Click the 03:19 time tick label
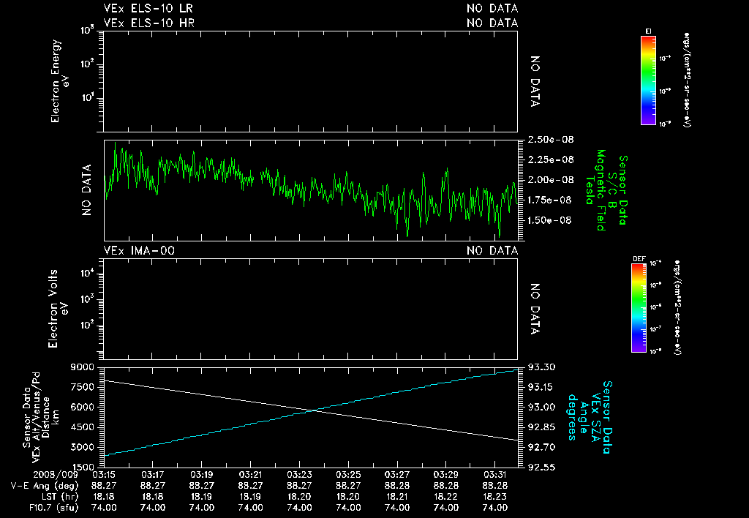This screenshot has height=518, width=749. coord(202,475)
